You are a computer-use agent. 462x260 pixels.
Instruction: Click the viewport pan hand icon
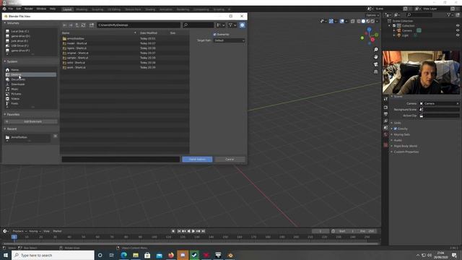click(375, 57)
